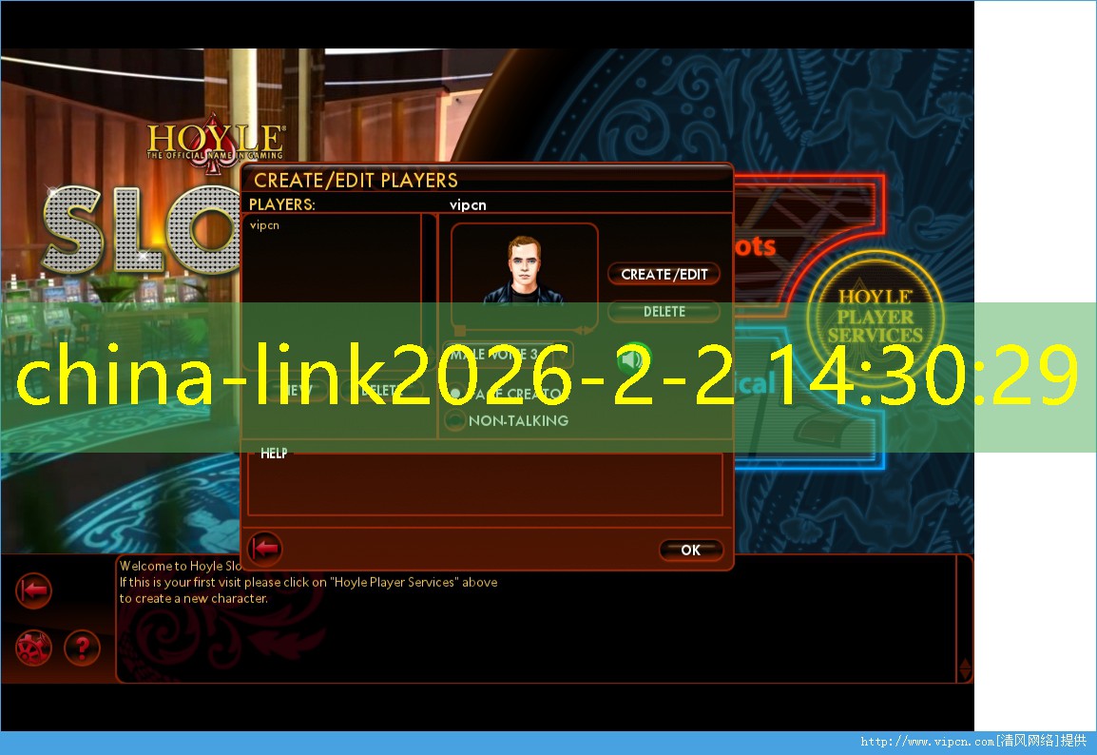This screenshot has height=755, width=1097.
Task: Open the www.vipcn.com link at the bottom
Action: click(x=927, y=742)
